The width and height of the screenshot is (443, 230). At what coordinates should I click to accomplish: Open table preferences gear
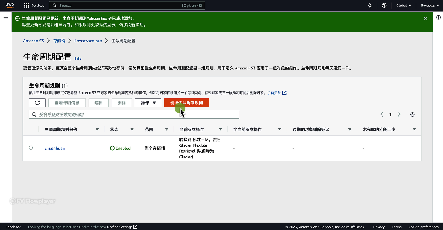click(412, 114)
